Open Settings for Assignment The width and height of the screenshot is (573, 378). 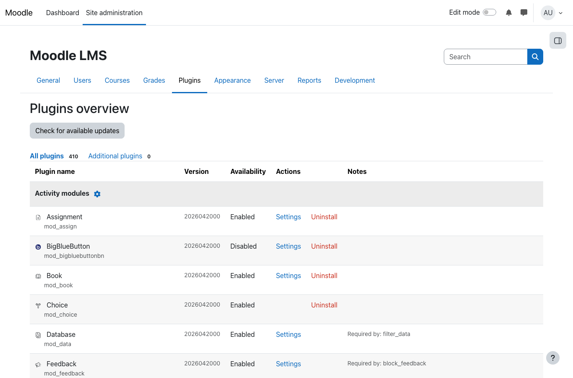coord(288,217)
